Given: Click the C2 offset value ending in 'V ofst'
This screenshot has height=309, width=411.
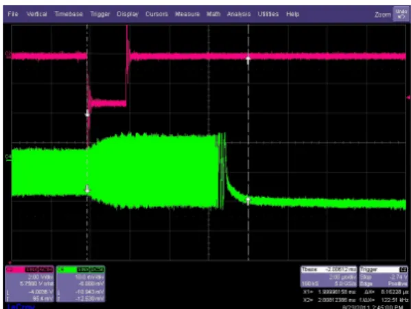Looking at the screenshot, I should [x=36, y=284].
